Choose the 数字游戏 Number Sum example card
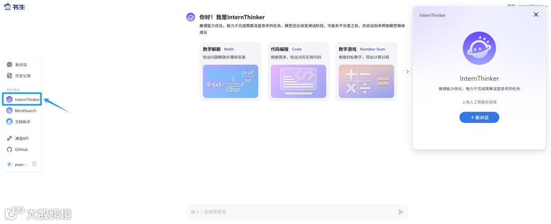This screenshot has height=224, width=551. [x=366, y=72]
